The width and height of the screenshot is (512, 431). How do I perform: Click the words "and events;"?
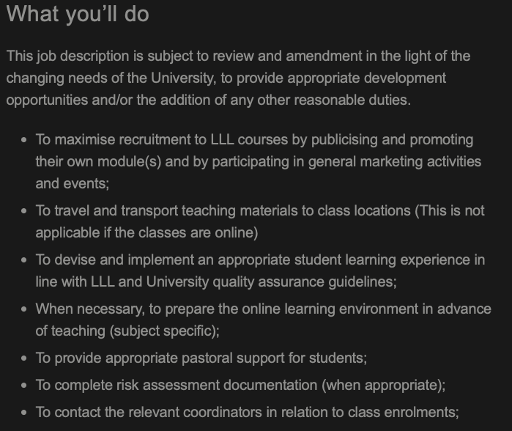pyautogui.click(x=73, y=184)
